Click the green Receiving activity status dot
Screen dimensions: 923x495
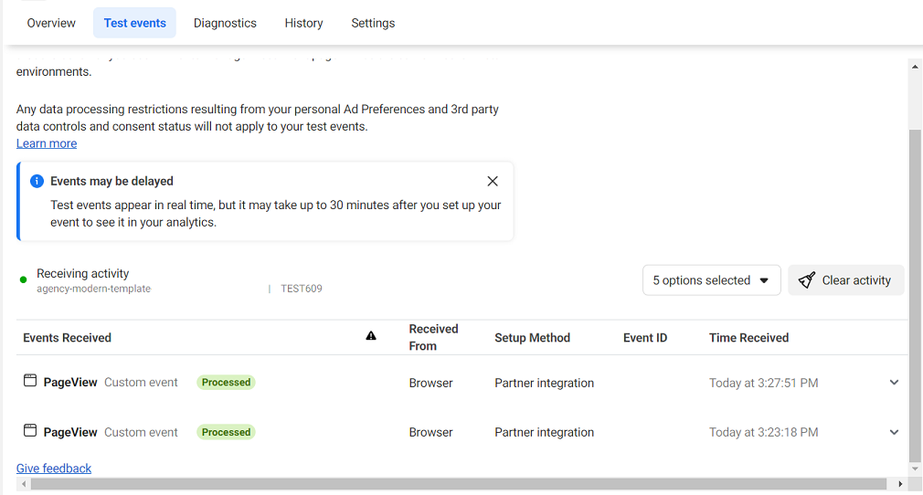coord(24,279)
